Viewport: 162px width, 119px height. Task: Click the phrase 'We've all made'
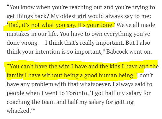[136, 25]
